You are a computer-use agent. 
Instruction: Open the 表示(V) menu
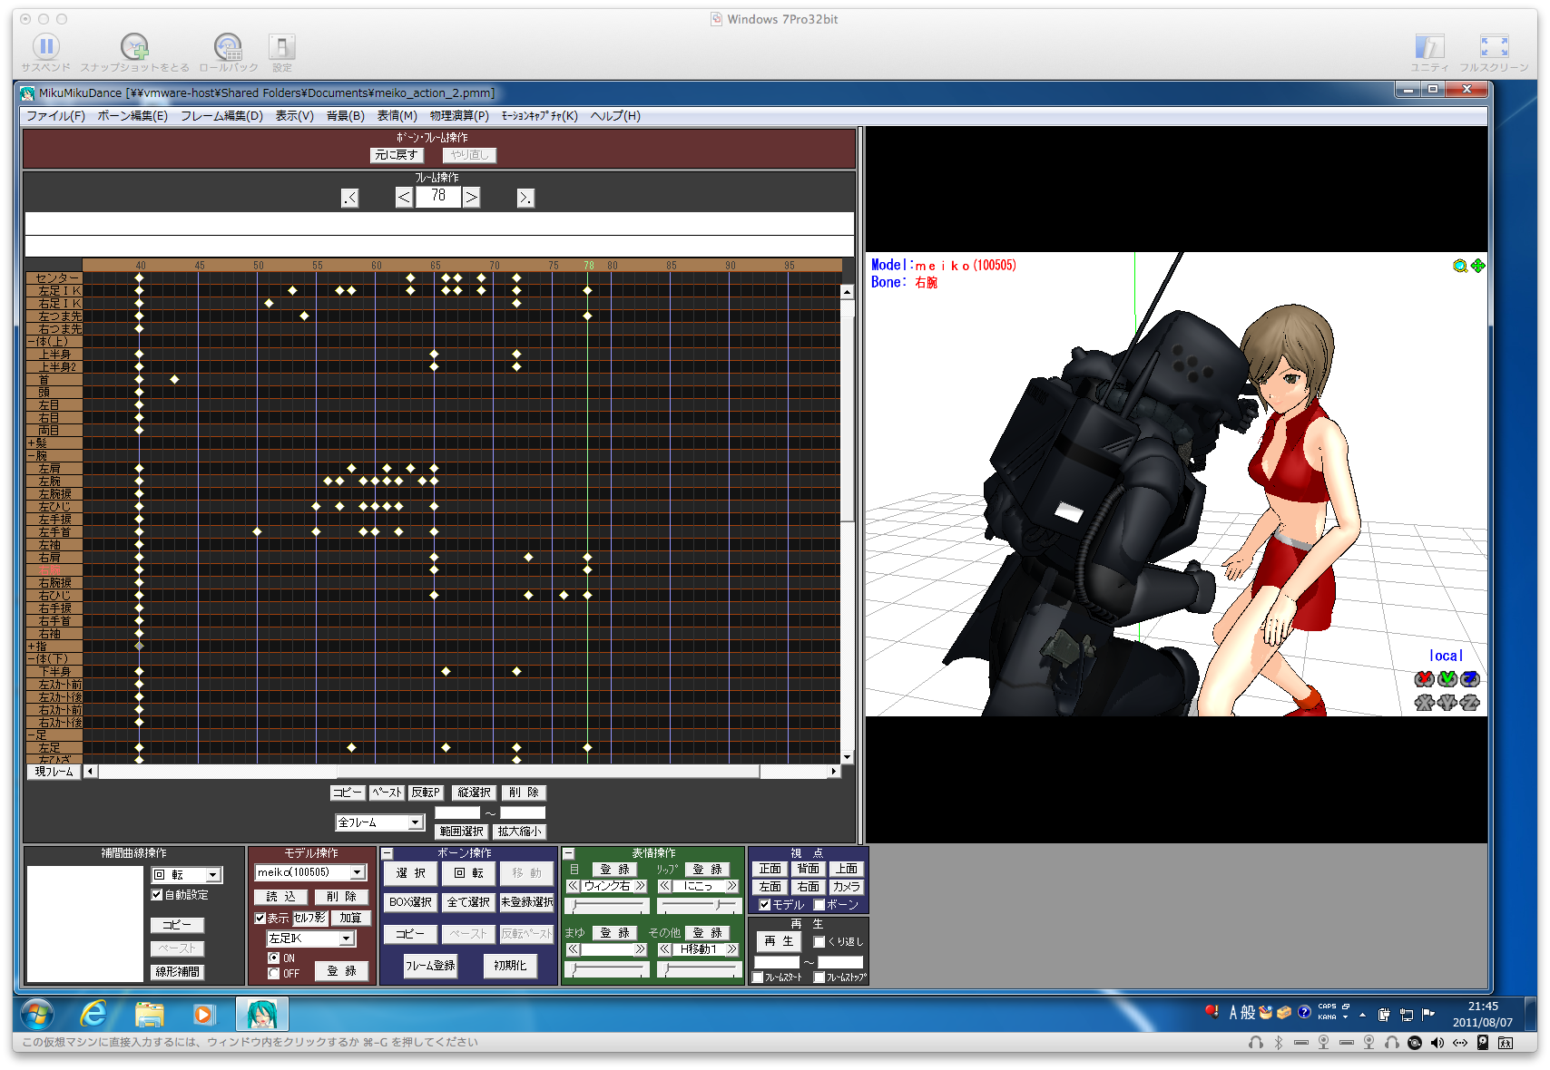295,116
